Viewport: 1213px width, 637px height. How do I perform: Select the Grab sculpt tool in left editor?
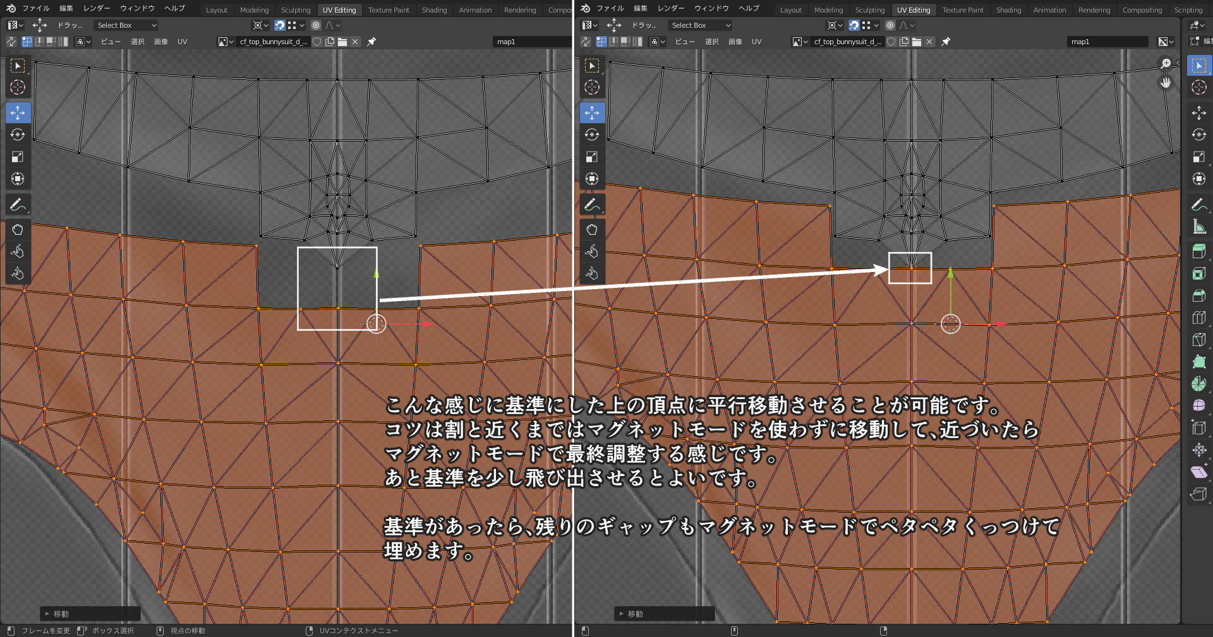[18, 230]
